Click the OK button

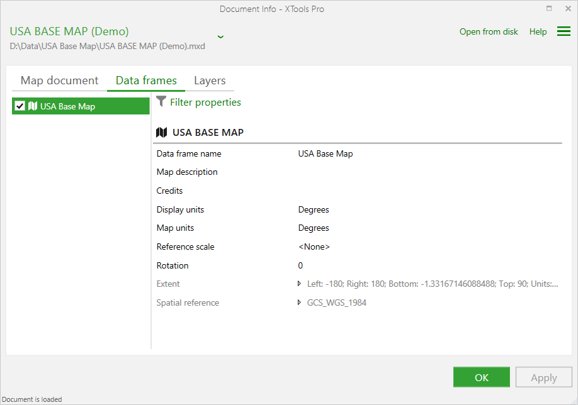pyautogui.click(x=482, y=377)
